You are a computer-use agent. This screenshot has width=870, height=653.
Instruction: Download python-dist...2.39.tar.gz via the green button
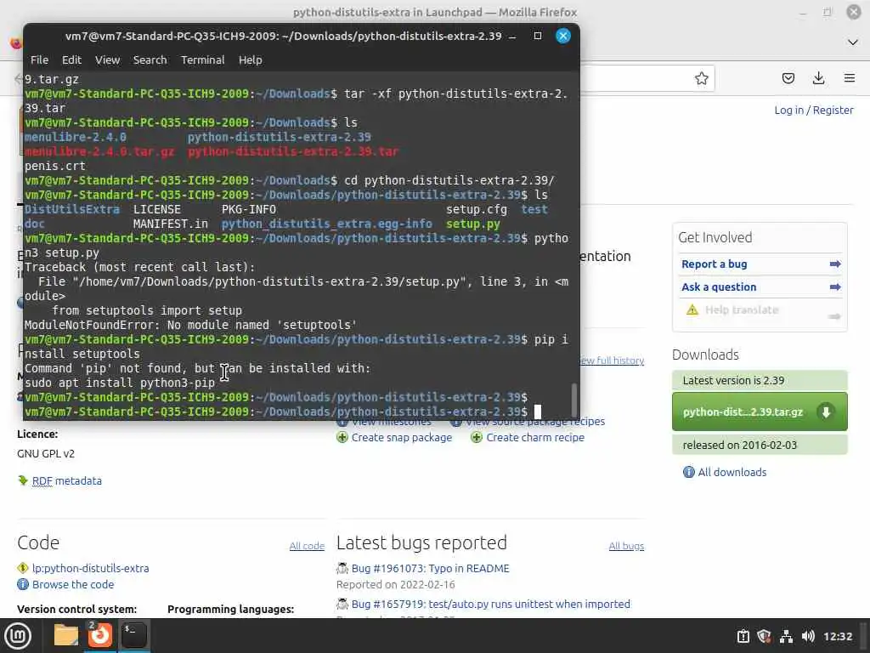click(x=760, y=412)
